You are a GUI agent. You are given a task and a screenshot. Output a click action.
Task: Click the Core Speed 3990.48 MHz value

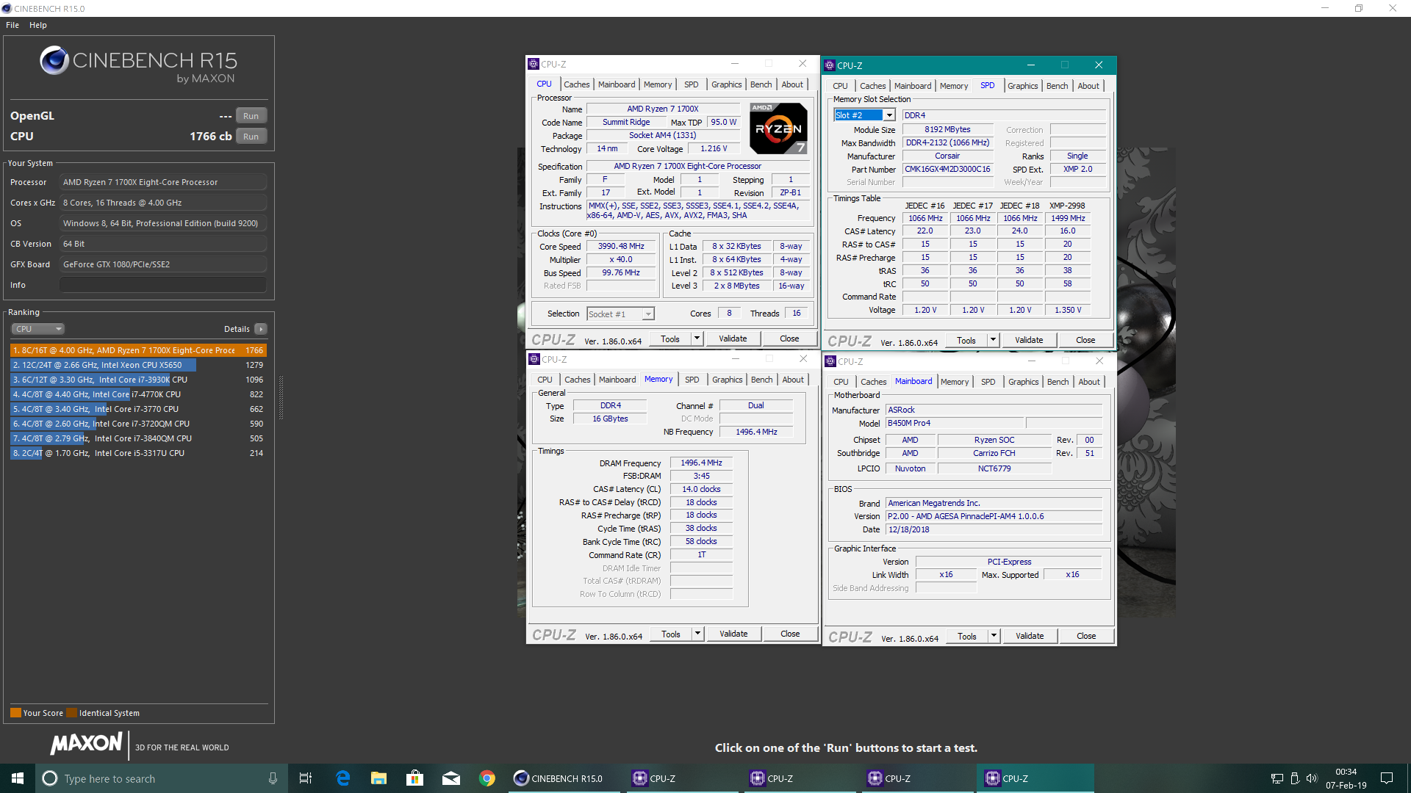[x=621, y=247]
